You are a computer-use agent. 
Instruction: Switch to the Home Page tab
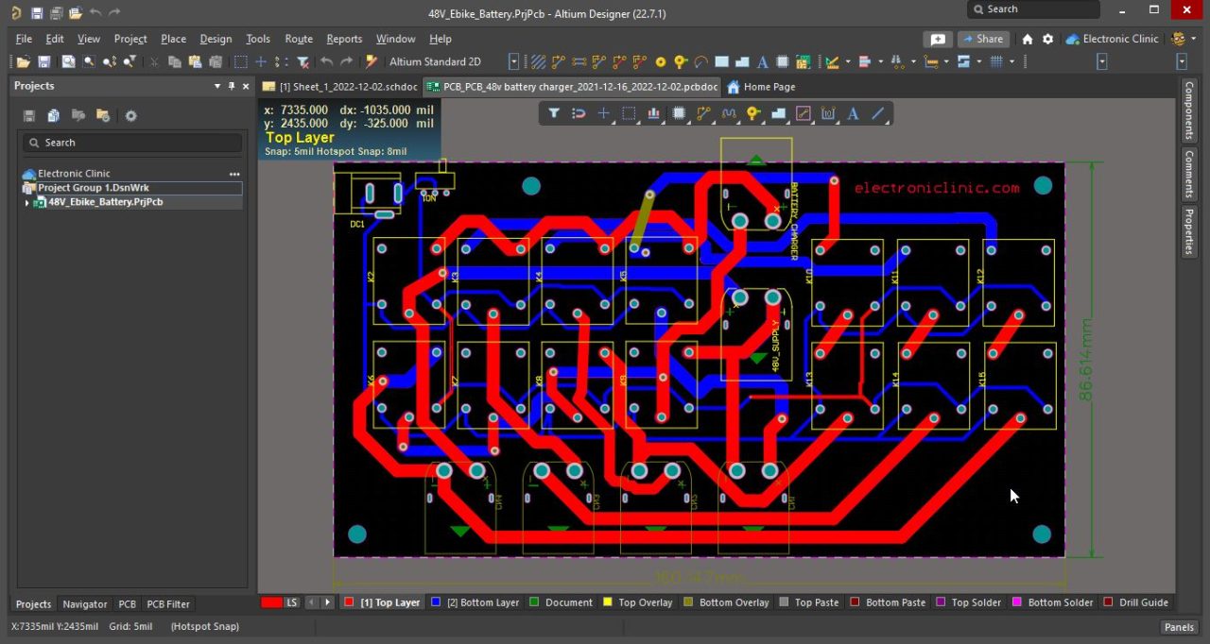click(x=761, y=87)
